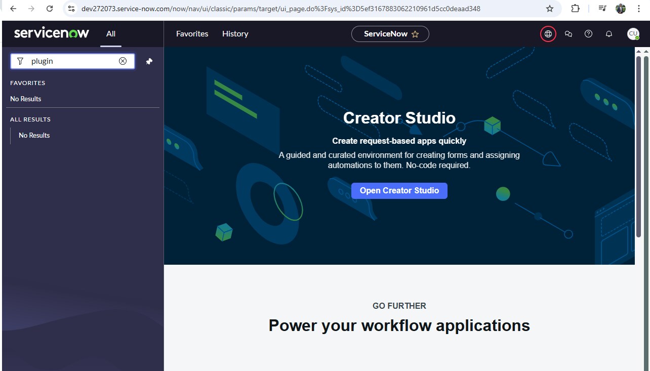Click the 'Power your workflow applications' heading
Screen dimensions: 650x371
click(x=399, y=325)
